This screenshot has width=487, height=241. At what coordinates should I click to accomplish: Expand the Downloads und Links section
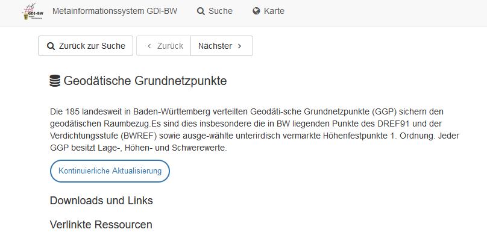[101, 200]
